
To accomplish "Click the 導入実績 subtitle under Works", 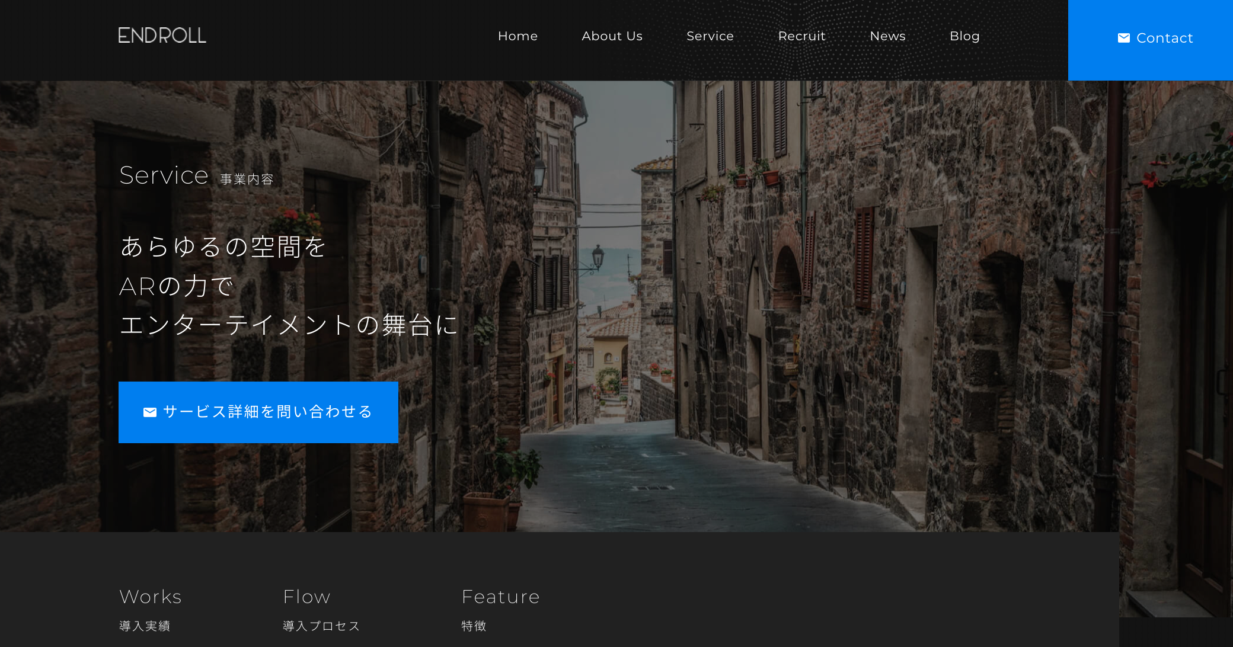I will 145,626.
